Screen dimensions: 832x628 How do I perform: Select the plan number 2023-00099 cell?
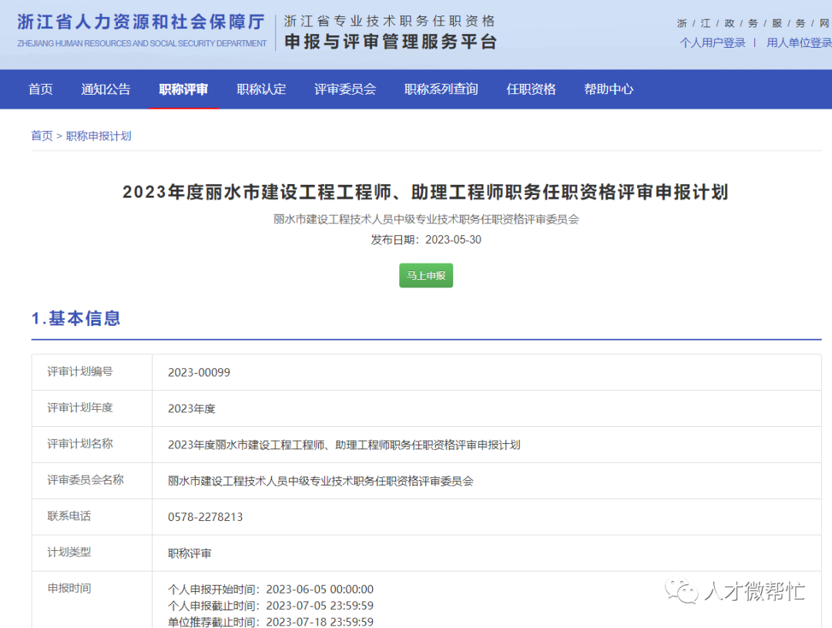[200, 372]
